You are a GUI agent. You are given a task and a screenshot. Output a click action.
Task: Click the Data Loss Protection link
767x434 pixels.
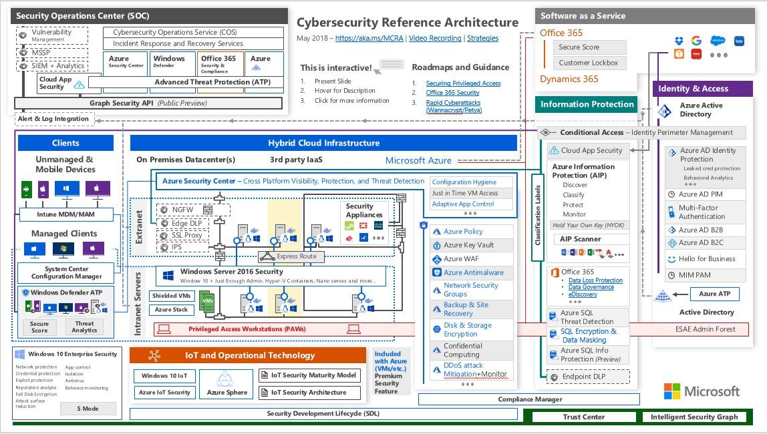tap(595, 280)
